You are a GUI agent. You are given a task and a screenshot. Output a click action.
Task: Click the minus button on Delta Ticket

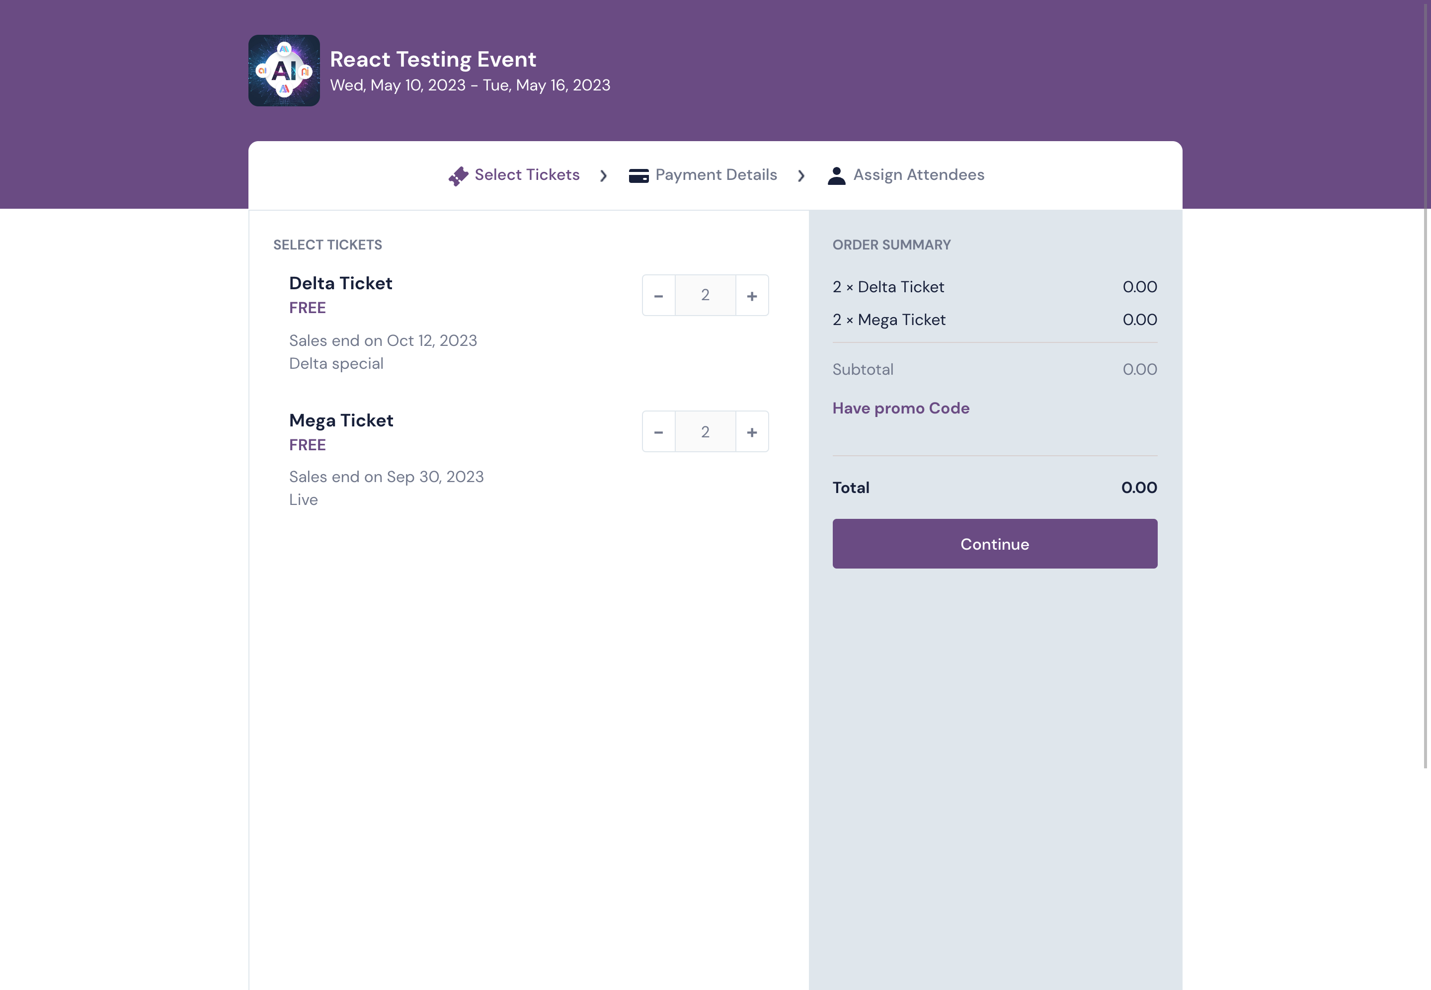(658, 295)
